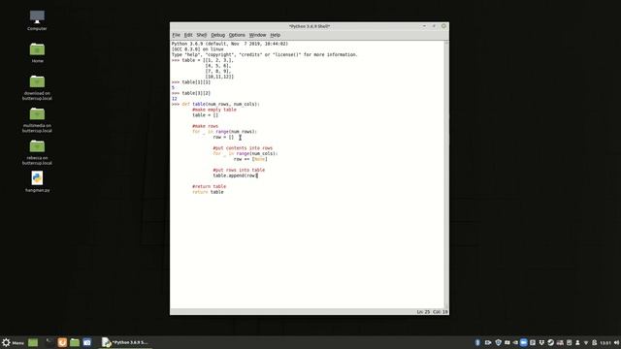Click the Zoom tray icon
This screenshot has width=621, height=349.
pos(524,342)
